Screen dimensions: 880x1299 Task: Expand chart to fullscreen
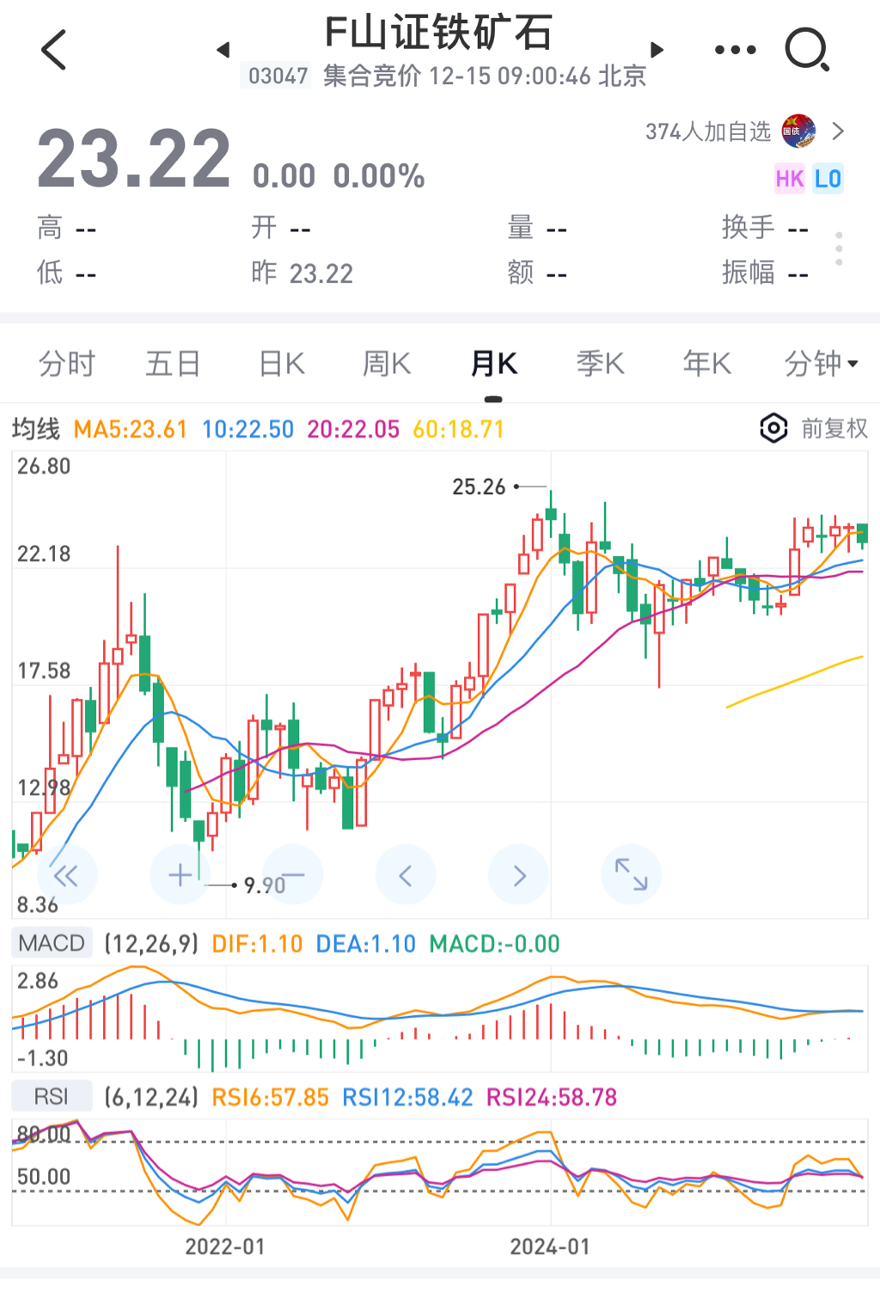pyautogui.click(x=631, y=875)
